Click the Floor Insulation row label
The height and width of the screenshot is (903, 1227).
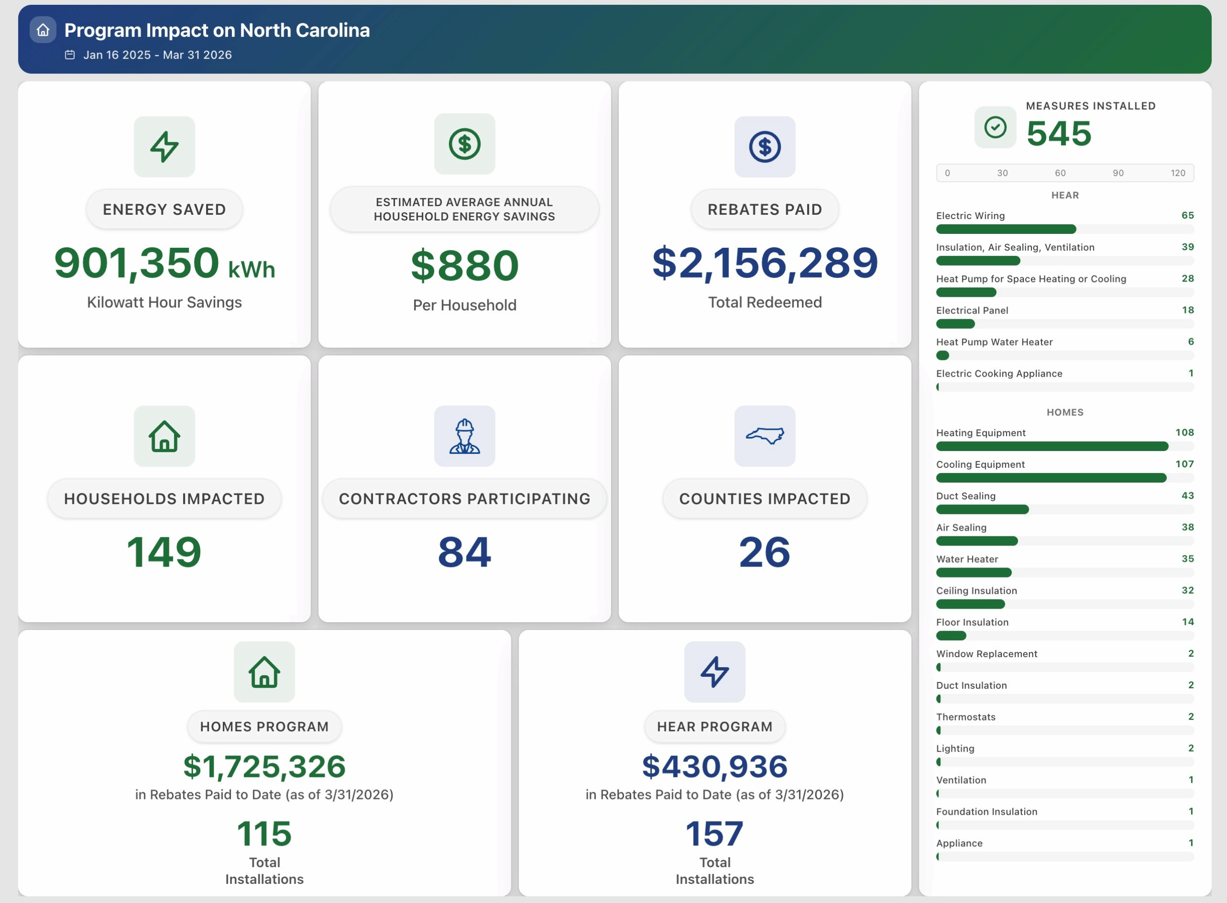[x=972, y=623]
